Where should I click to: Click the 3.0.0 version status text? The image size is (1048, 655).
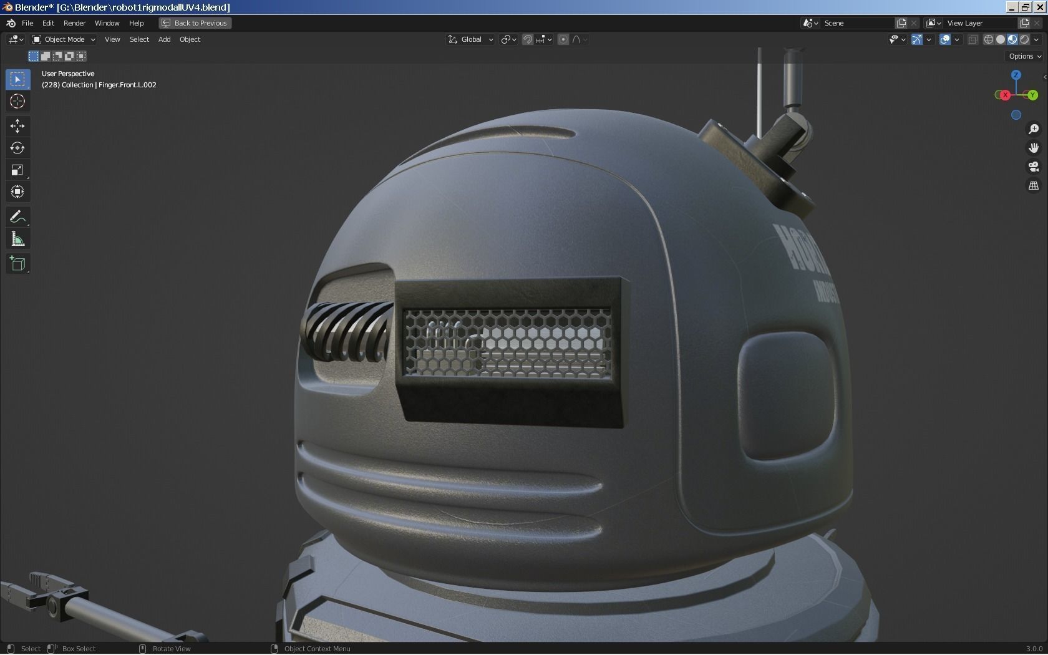1034,649
